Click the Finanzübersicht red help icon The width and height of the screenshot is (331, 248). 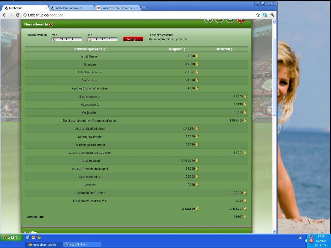[51, 24]
